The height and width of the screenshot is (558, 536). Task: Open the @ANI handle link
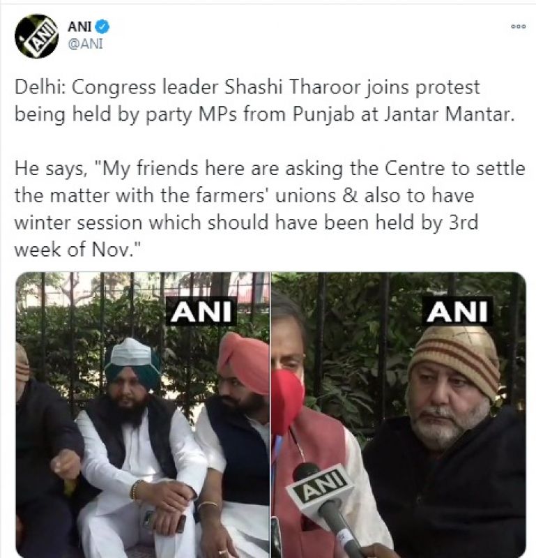pyautogui.click(x=85, y=44)
